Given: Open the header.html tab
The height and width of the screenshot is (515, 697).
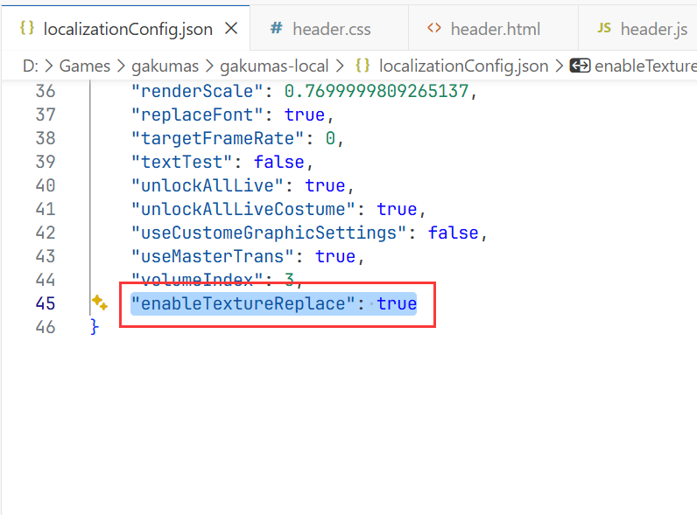Looking at the screenshot, I should point(493,29).
